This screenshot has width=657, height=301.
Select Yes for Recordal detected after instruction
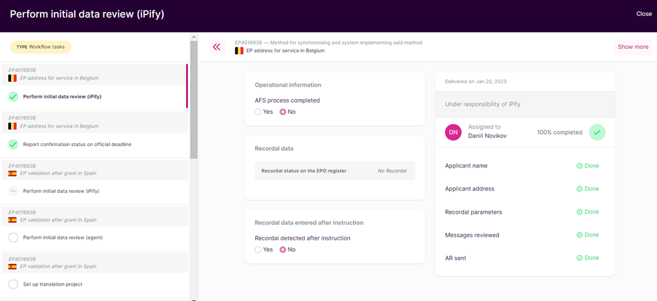pyautogui.click(x=259, y=249)
